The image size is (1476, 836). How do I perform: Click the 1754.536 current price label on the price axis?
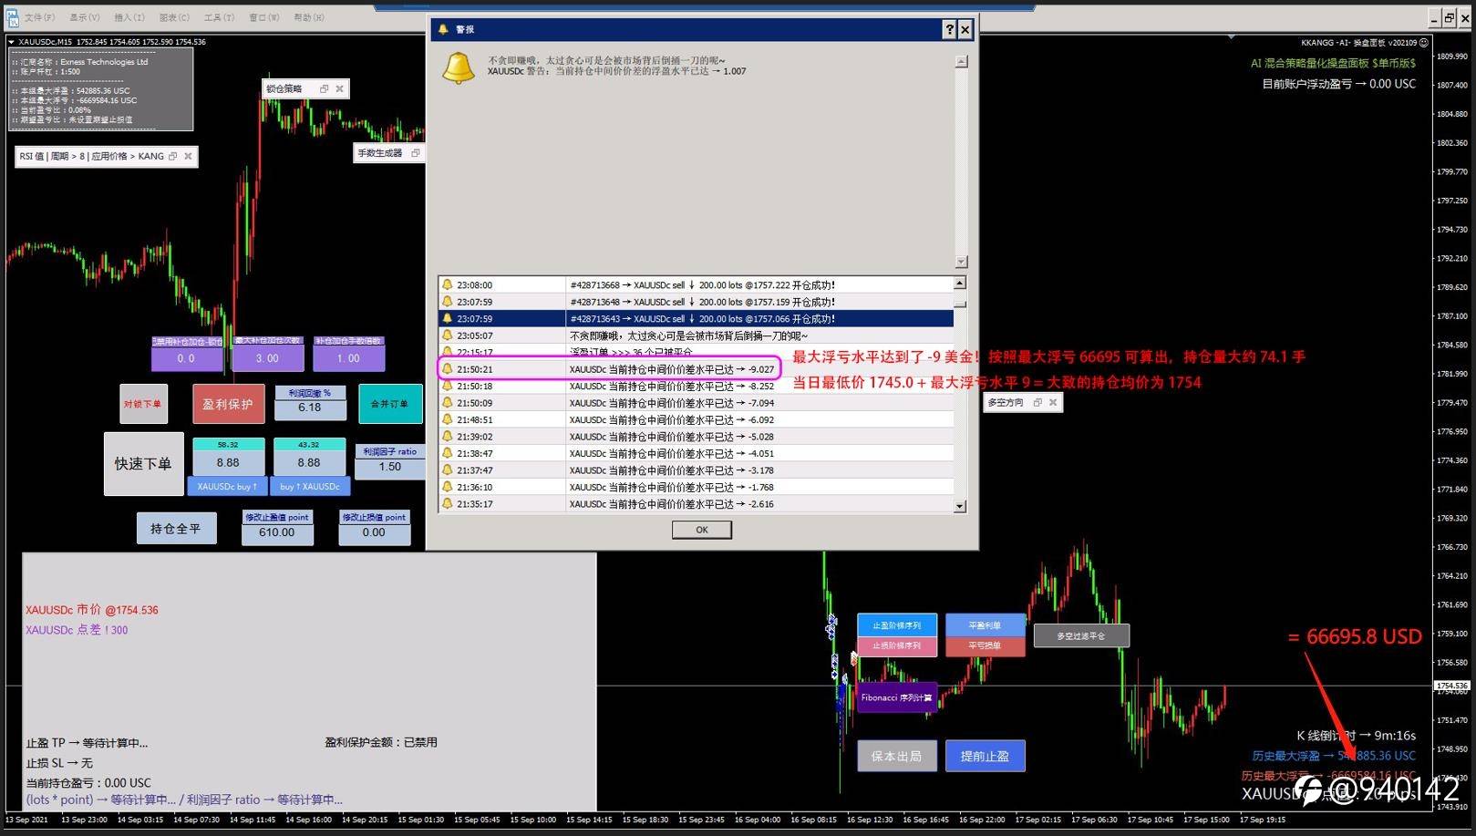tap(1452, 686)
